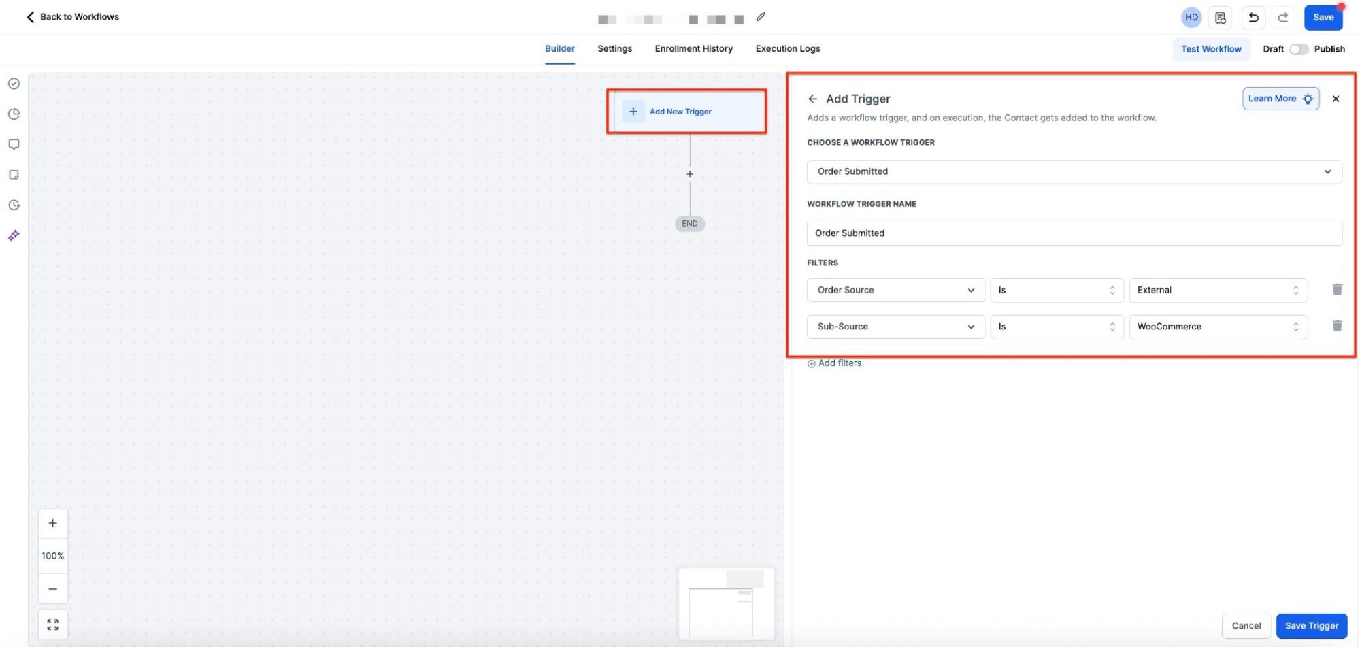The height and width of the screenshot is (647, 1360).
Task: Click the undo arrow icon
Action: (1253, 18)
